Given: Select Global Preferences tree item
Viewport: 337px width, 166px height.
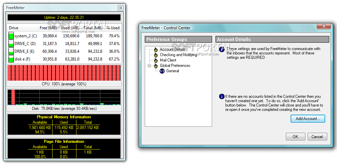Looking at the screenshot, I should point(175,66).
